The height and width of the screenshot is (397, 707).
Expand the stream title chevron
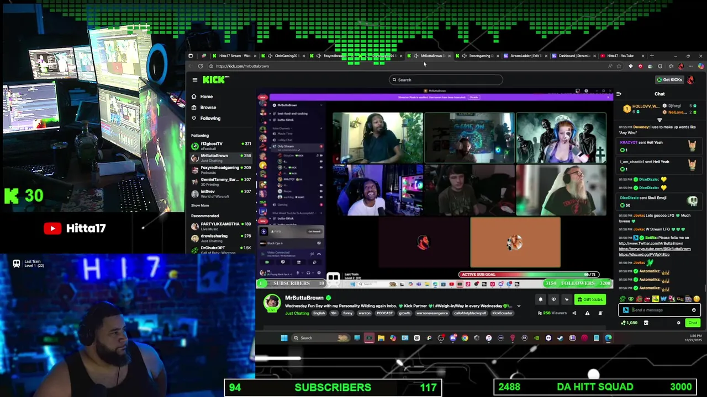pyautogui.click(x=519, y=306)
